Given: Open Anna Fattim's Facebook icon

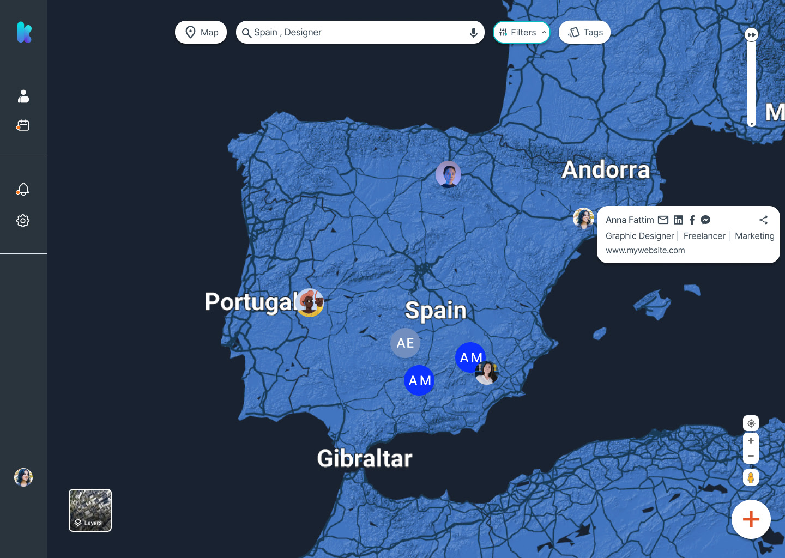Looking at the screenshot, I should pyautogui.click(x=692, y=220).
